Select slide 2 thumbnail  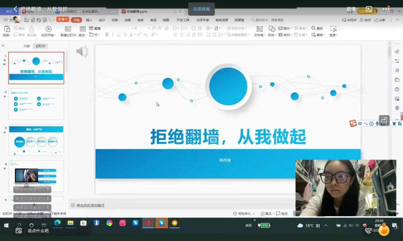(36, 104)
